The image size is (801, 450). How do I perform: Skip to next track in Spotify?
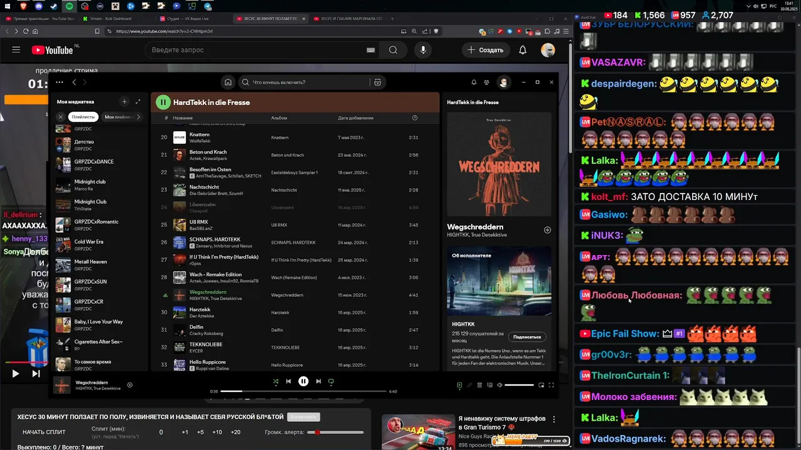click(319, 381)
